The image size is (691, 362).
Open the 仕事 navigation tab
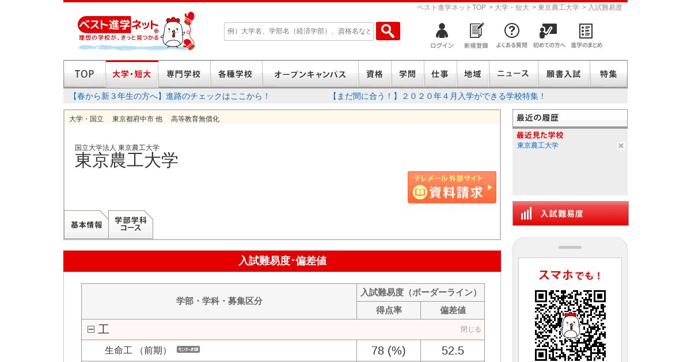click(x=441, y=74)
